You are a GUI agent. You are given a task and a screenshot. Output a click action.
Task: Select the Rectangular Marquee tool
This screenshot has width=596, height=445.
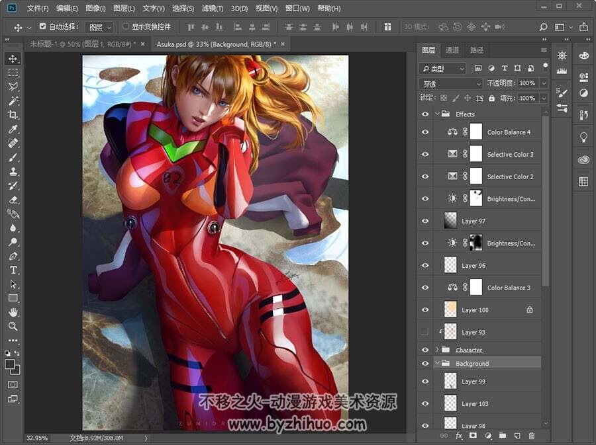[x=13, y=73]
